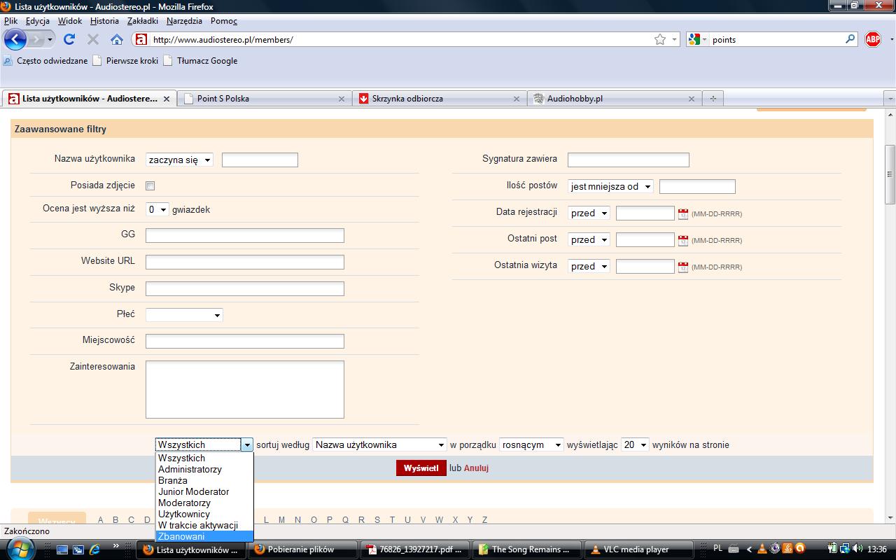The width and height of the screenshot is (896, 560).
Task: Filter users by letter A
Action: click(x=101, y=519)
